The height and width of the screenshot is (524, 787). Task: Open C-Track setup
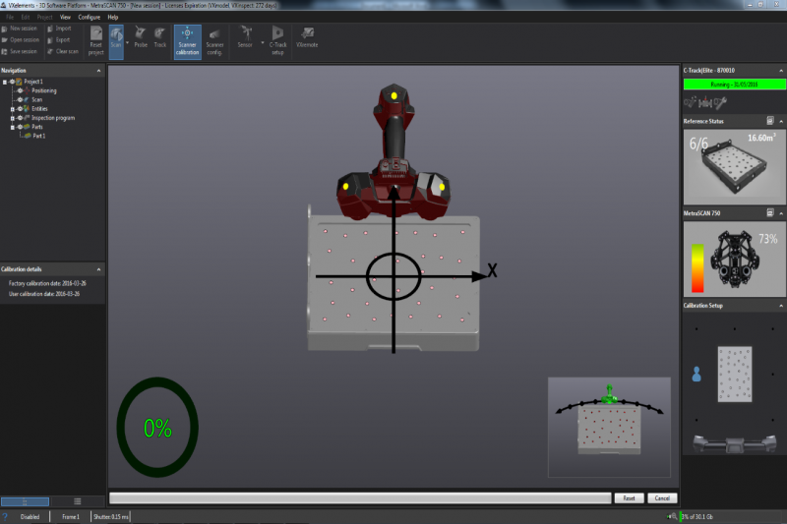tap(277, 39)
